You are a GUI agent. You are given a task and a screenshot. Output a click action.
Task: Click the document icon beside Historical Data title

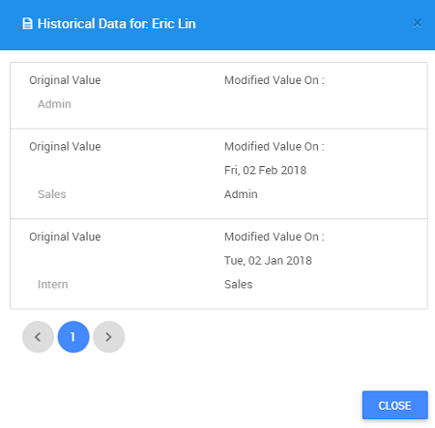point(27,24)
